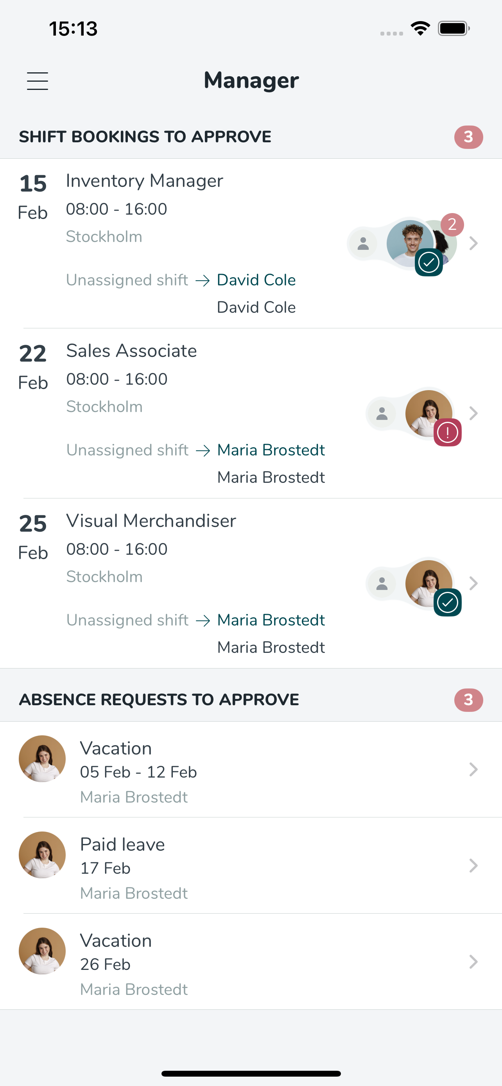Tap the green checkmark on David Cole's booking

click(x=428, y=263)
